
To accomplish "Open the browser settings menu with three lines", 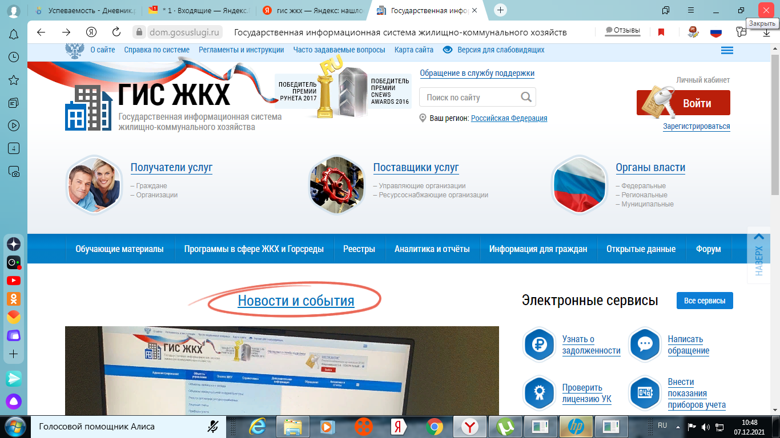I will (x=691, y=10).
